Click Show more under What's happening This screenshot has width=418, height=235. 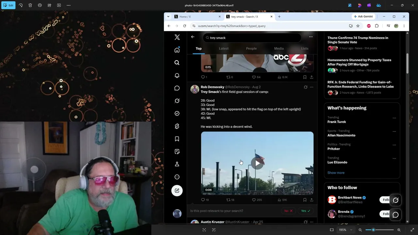(x=336, y=173)
